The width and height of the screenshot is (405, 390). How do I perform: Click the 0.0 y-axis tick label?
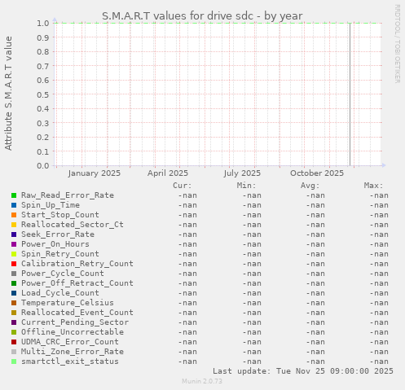[43, 165]
